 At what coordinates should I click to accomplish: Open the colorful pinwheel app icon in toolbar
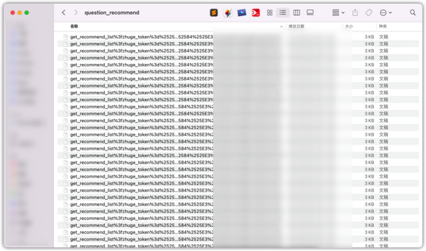click(x=228, y=13)
